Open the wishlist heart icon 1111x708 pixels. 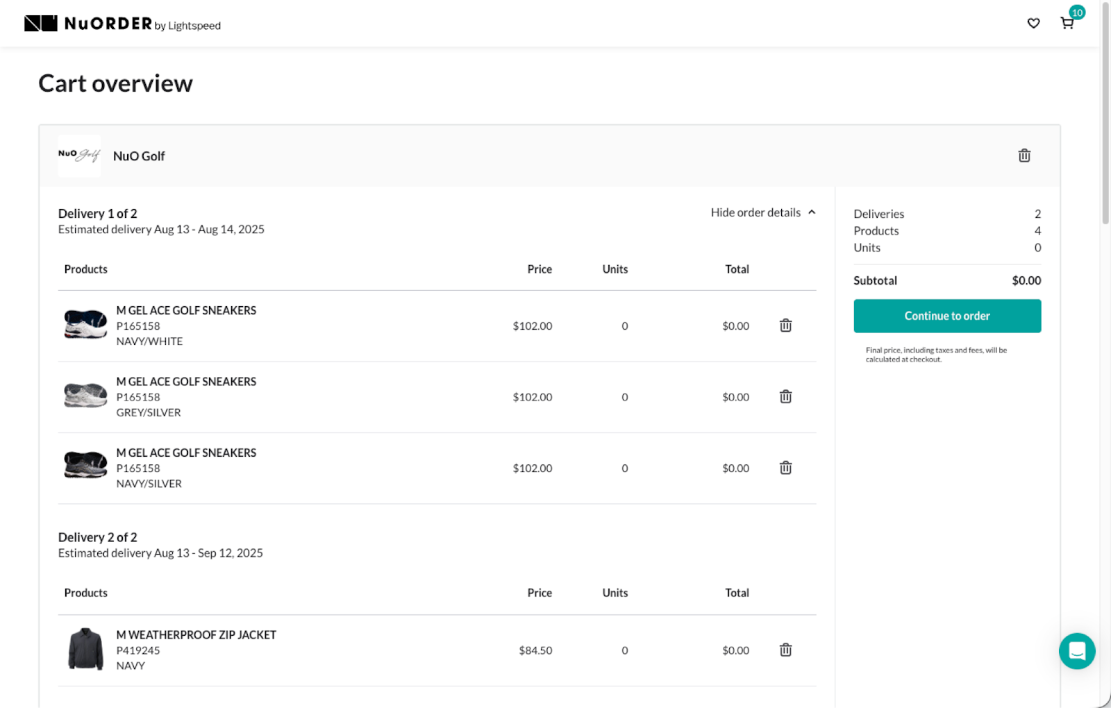[1033, 23]
